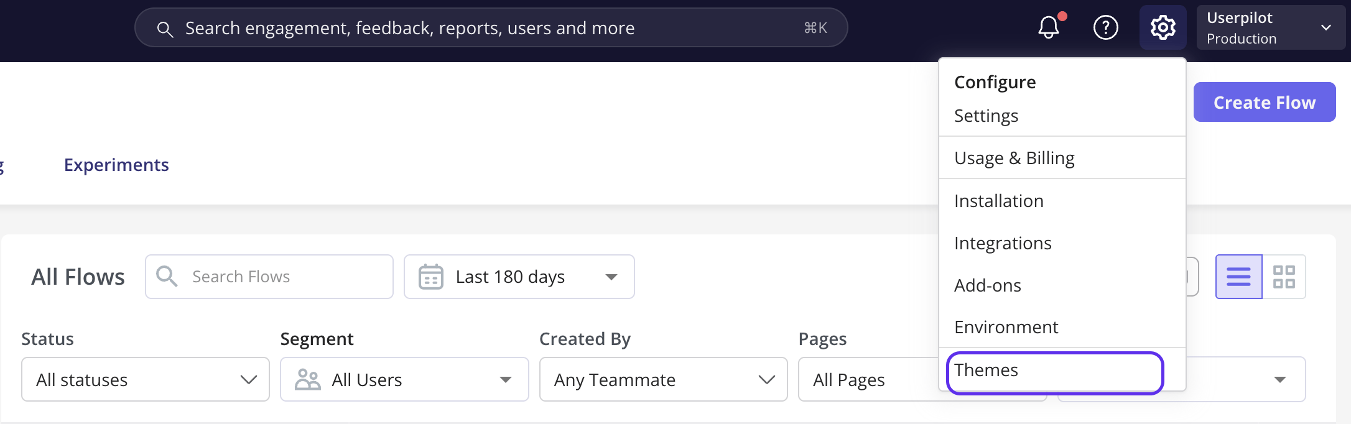
Task: Click the global search field
Action: point(491,27)
